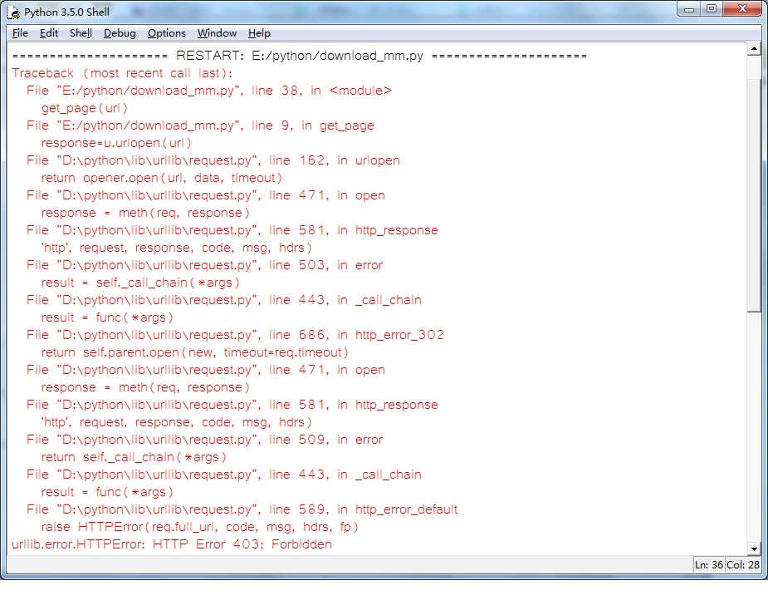
Task: Click the Python icon in the title bar
Action: [x=13, y=12]
